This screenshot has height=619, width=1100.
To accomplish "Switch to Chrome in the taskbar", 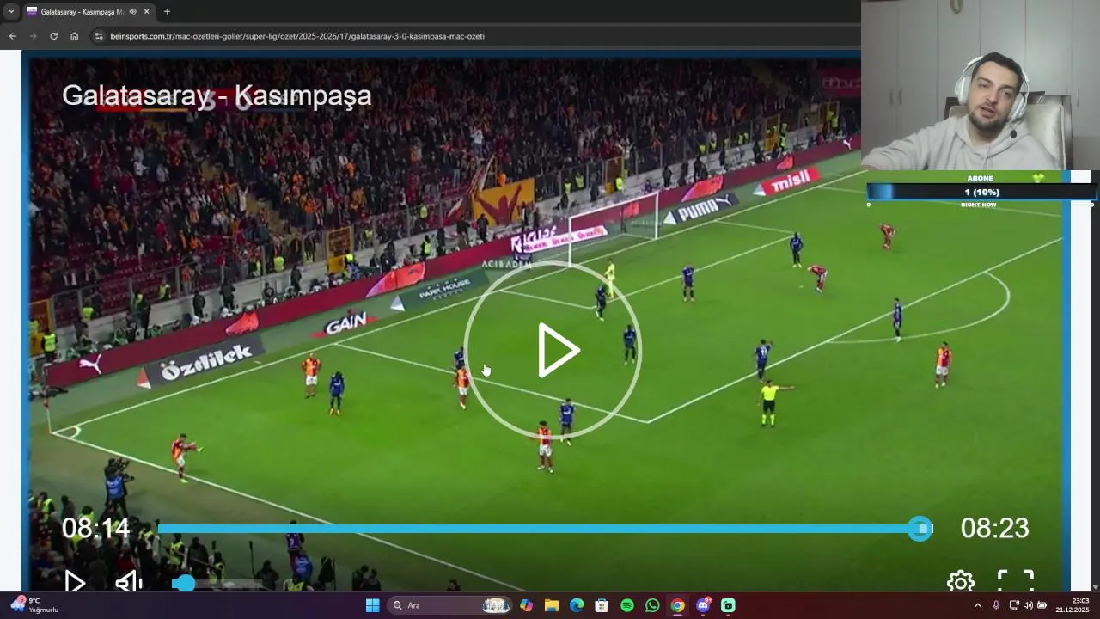I will pos(677,605).
